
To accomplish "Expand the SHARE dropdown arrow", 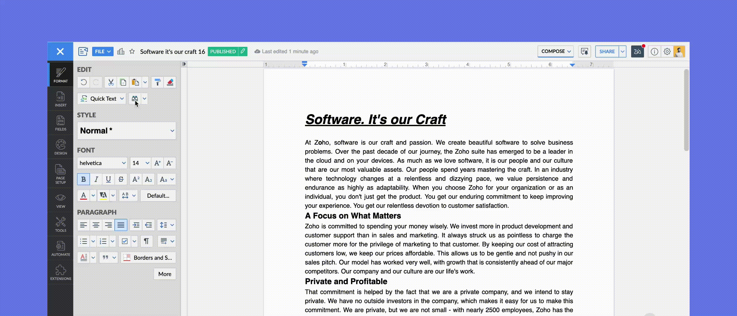I will click(623, 51).
